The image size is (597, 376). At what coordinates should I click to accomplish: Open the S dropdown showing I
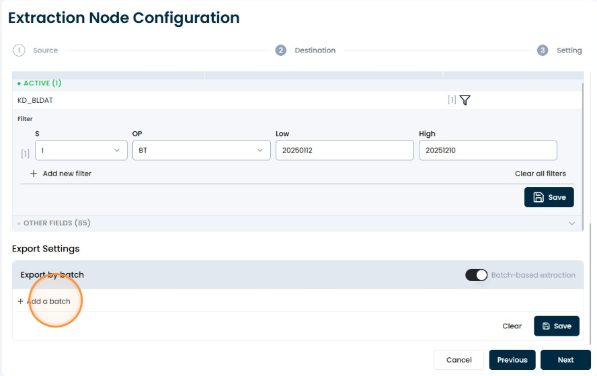click(x=81, y=150)
